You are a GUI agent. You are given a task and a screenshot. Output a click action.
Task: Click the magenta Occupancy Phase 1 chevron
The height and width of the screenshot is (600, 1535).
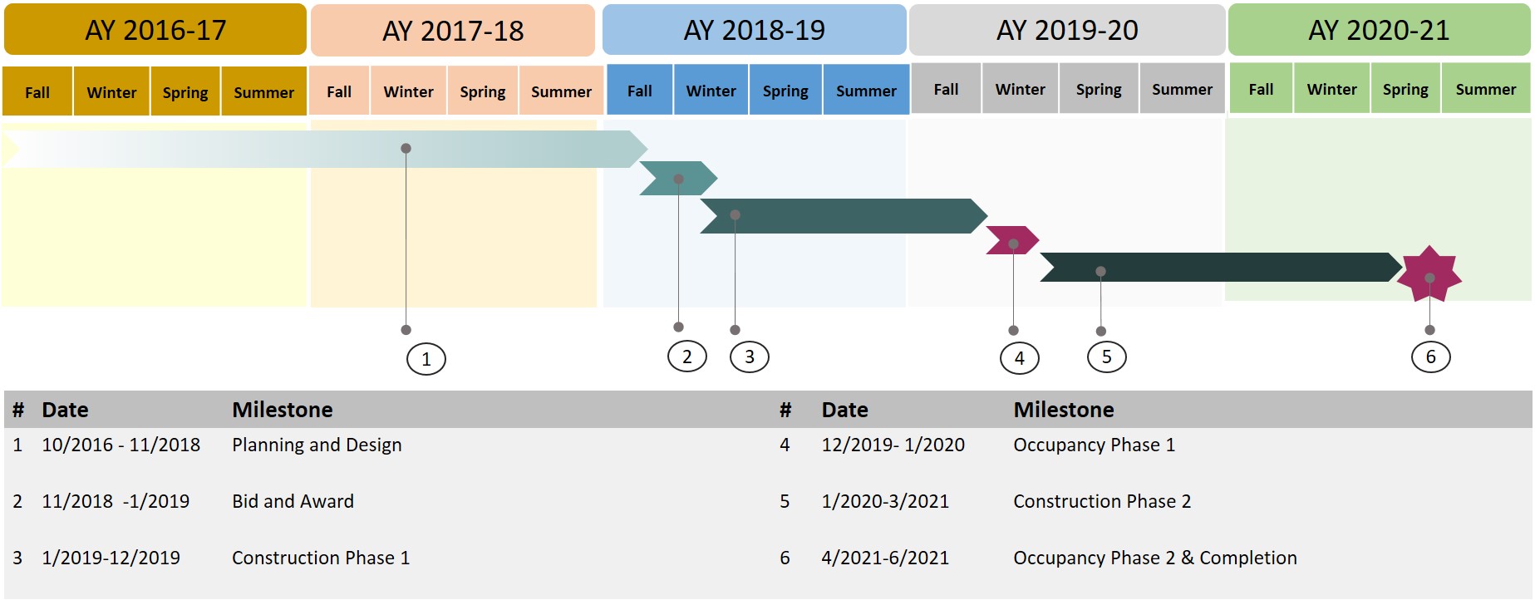tap(1012, 240)
